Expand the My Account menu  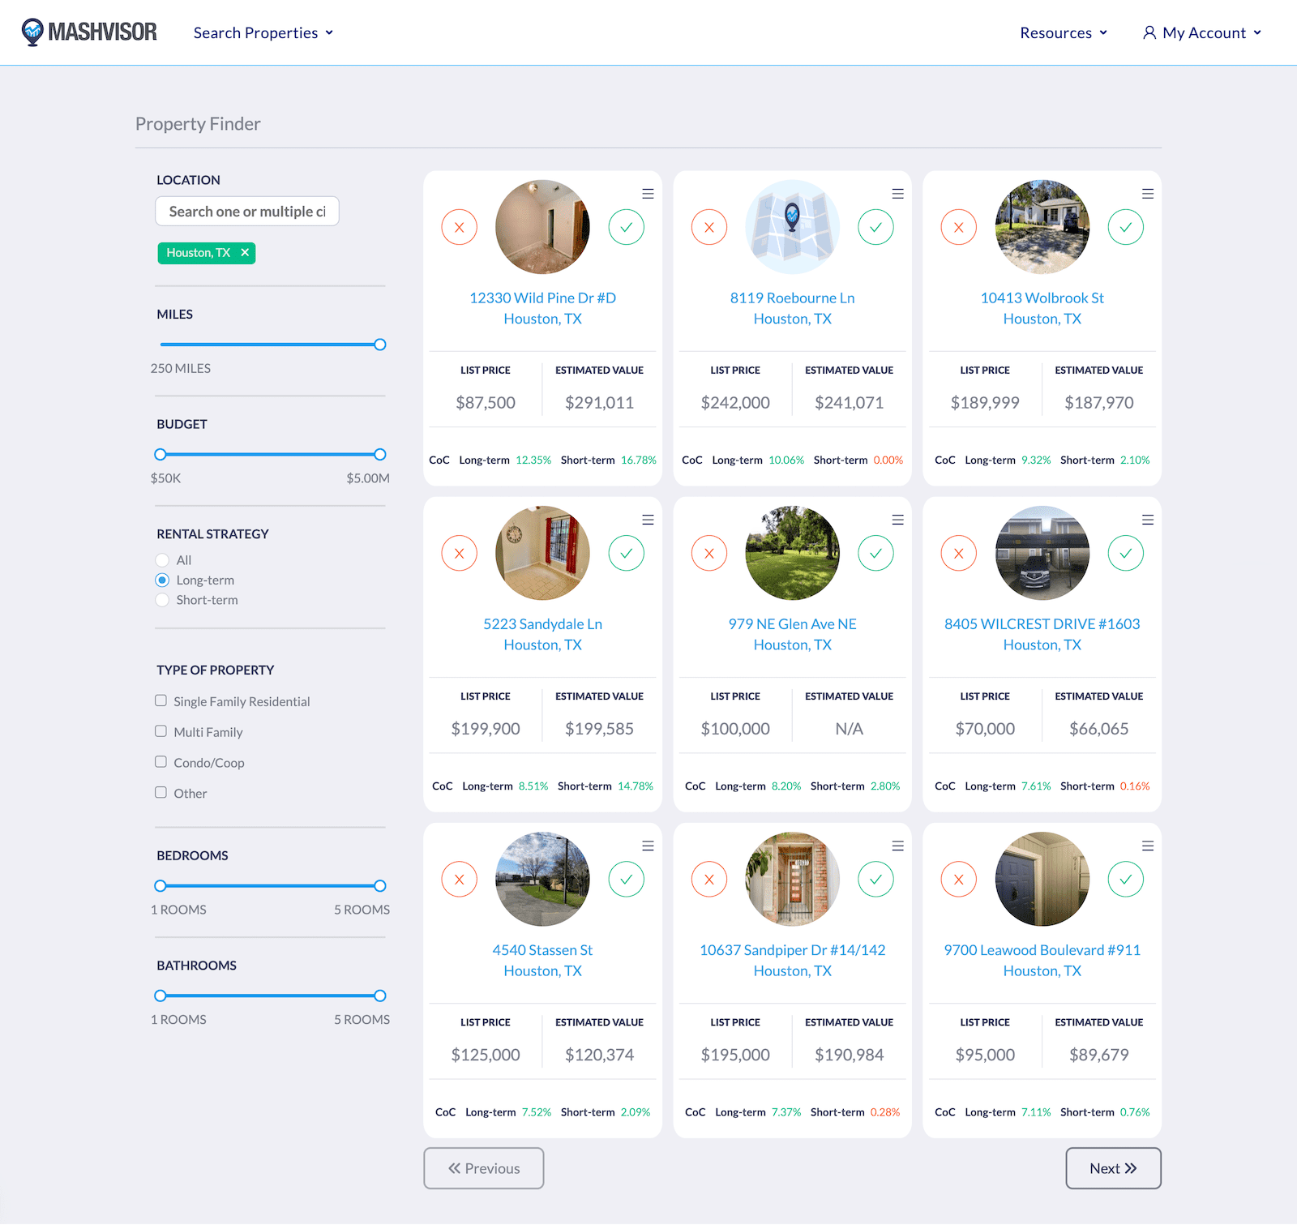[x=1202, y=33]
